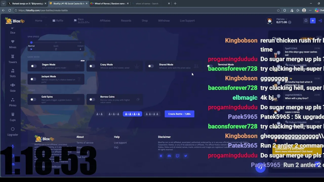Open the Mines game in sidebar

pos(13,44)
